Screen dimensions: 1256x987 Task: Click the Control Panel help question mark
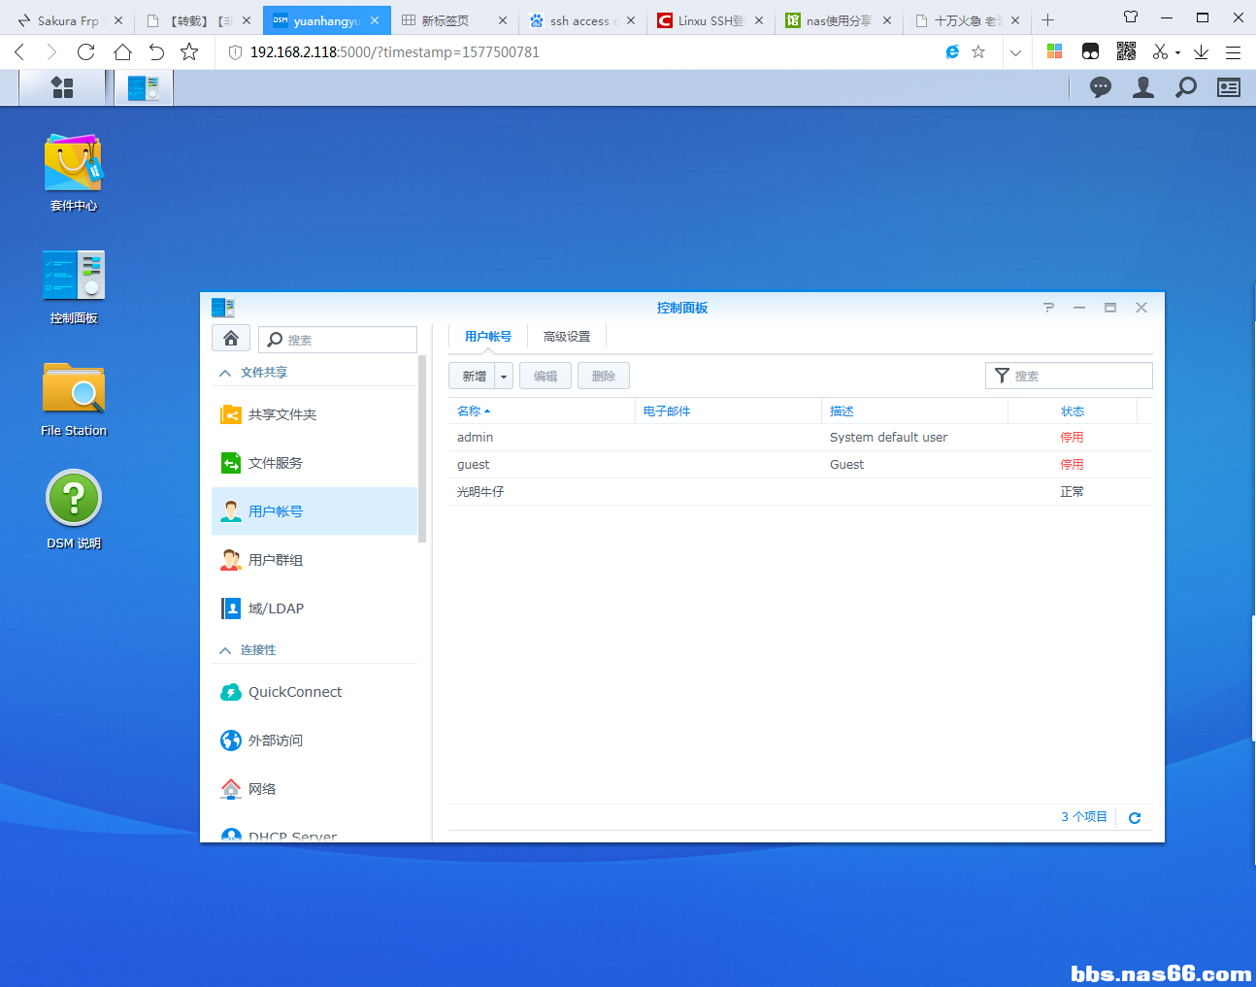click(x=1048, y=308)
